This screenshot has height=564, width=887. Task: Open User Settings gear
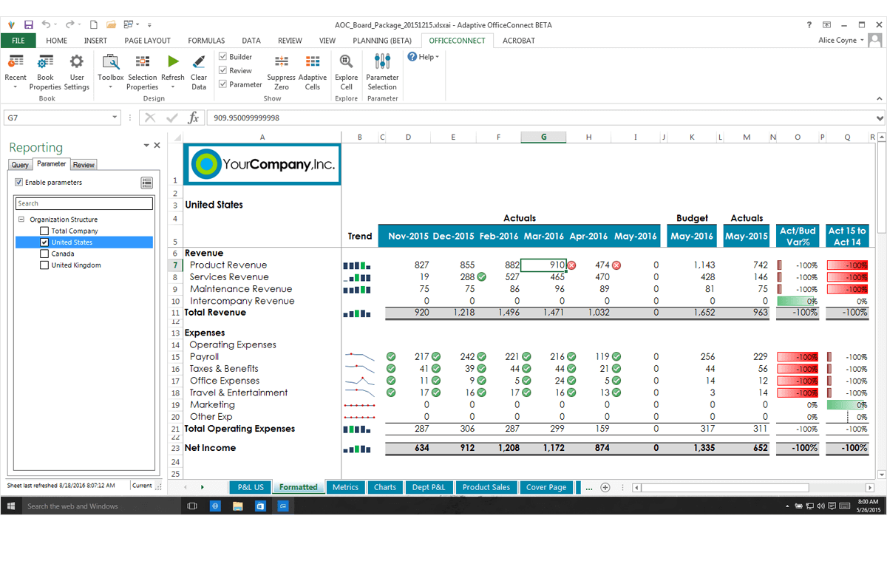tap(76, 72)
